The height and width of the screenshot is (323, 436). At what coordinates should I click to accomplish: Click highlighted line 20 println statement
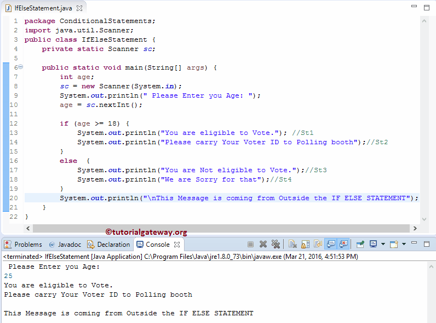(x=239, y=198)
